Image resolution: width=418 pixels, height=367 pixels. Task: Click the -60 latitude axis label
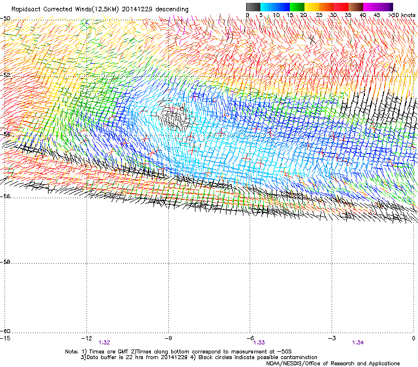tap(5, 331)
